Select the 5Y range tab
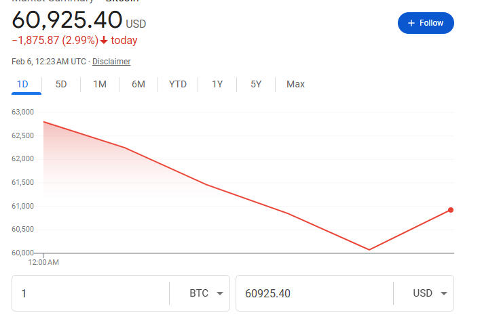The width and height of the screenshot is (482, 319). (x=256, y=84)
